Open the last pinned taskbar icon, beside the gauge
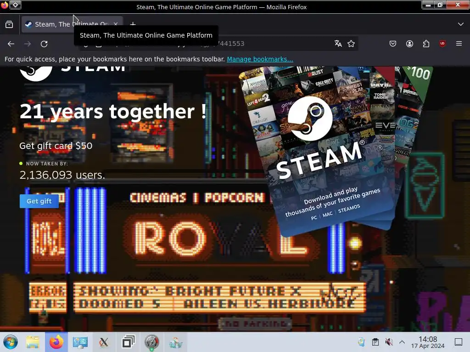The width and height of the screenshot is (470, 352). tap(176, 342)
